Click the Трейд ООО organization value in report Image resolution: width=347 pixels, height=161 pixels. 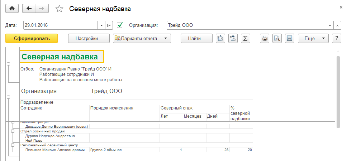click(x=106, y=91)
